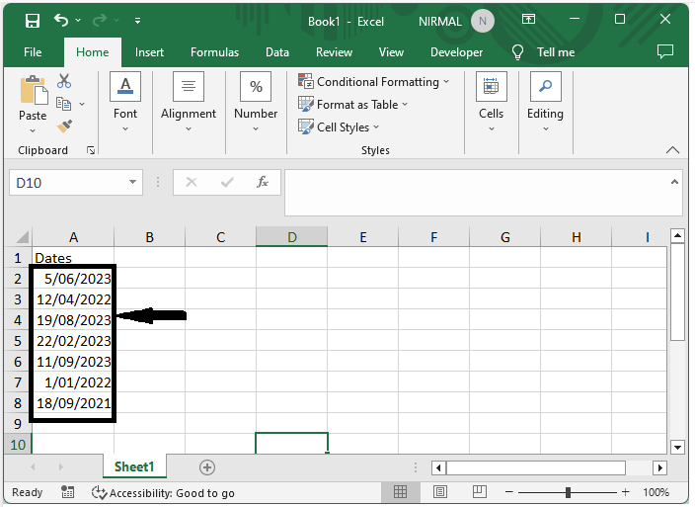Open the Clipboard dialog launcher
Image resolution: width=695 pixels, height=507 pixels.
[91, 150]
